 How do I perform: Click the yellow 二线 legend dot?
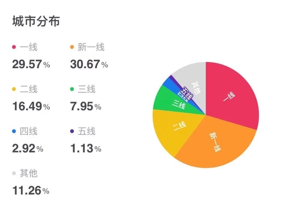pos(14,89)
